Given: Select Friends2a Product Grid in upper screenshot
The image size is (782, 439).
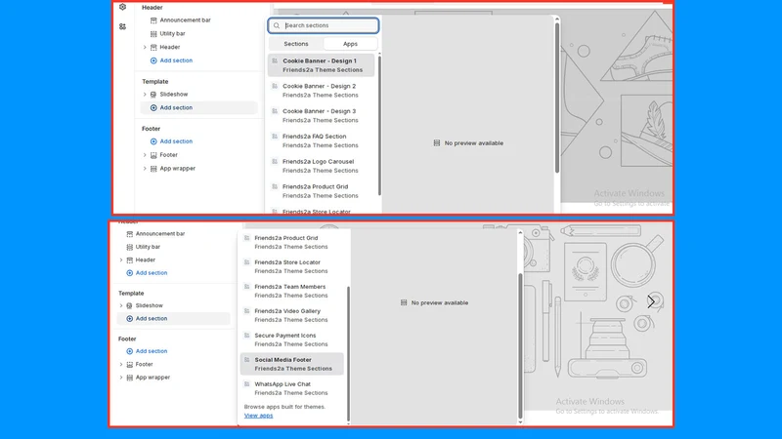Looking at the screenshot, I should pyautogui.click(x=322, y=191).
